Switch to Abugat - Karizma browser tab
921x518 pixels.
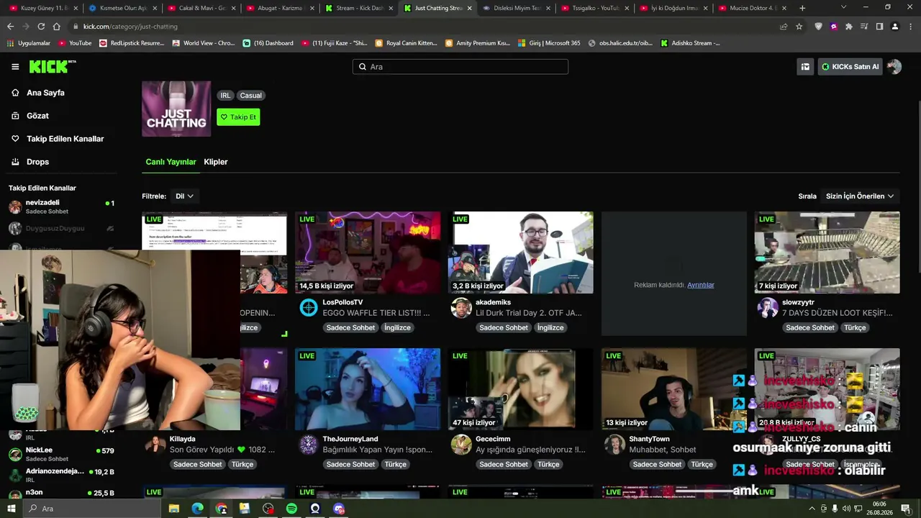[280, 8]
